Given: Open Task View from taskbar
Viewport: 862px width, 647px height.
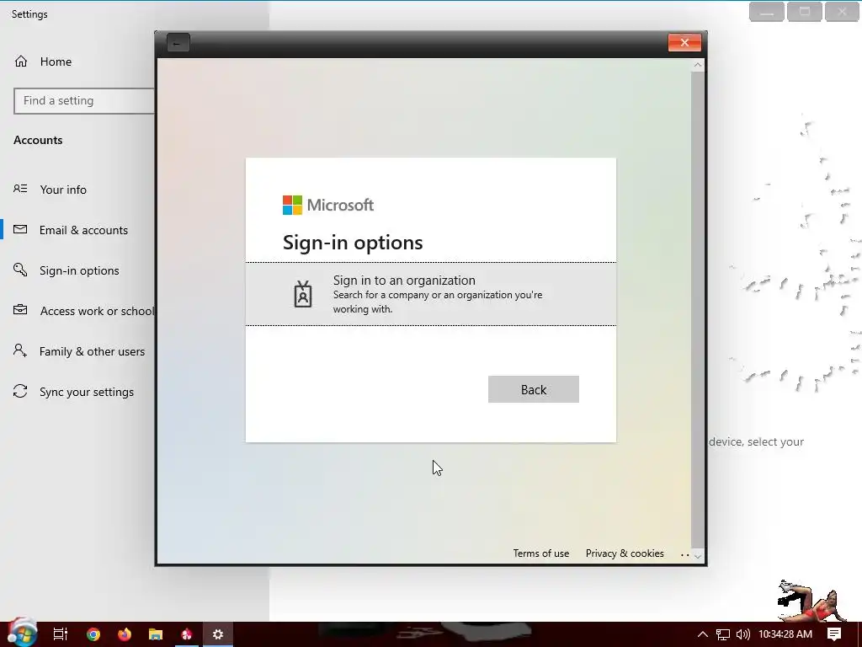Looking at the screenshot, I should pyautogui.click(x=61, y=634).
